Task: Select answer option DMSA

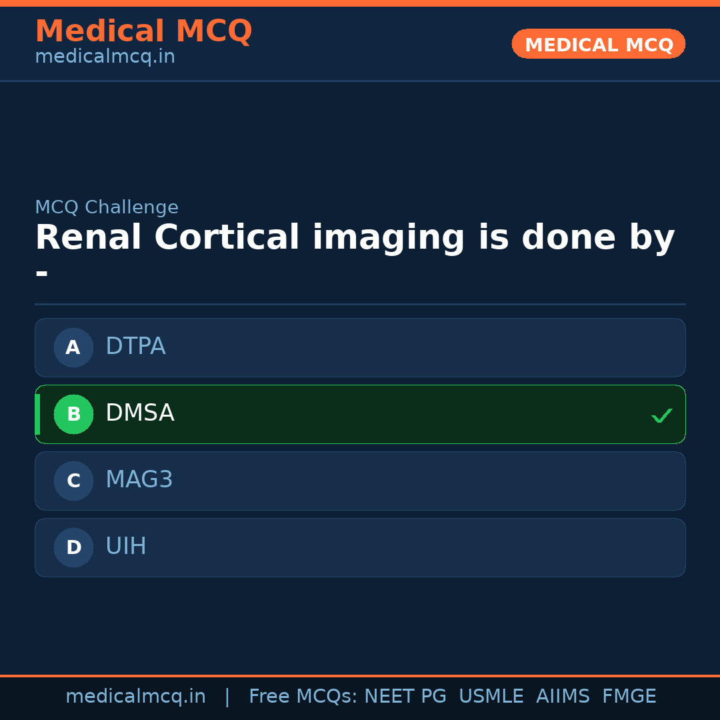Action: [x=360, y=414]
